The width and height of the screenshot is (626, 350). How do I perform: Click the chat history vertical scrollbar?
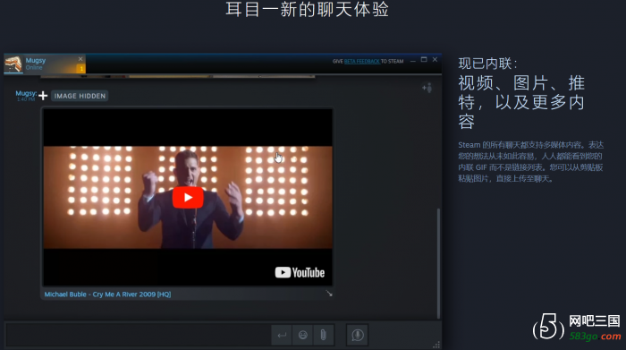point(438,263)
